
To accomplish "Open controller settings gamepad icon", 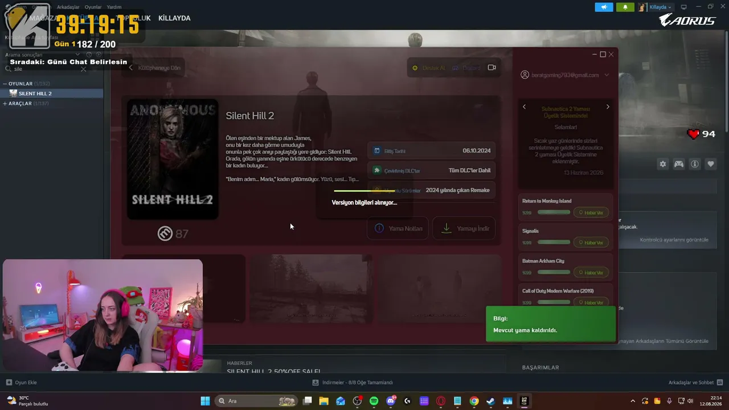I will coord(679,164).
